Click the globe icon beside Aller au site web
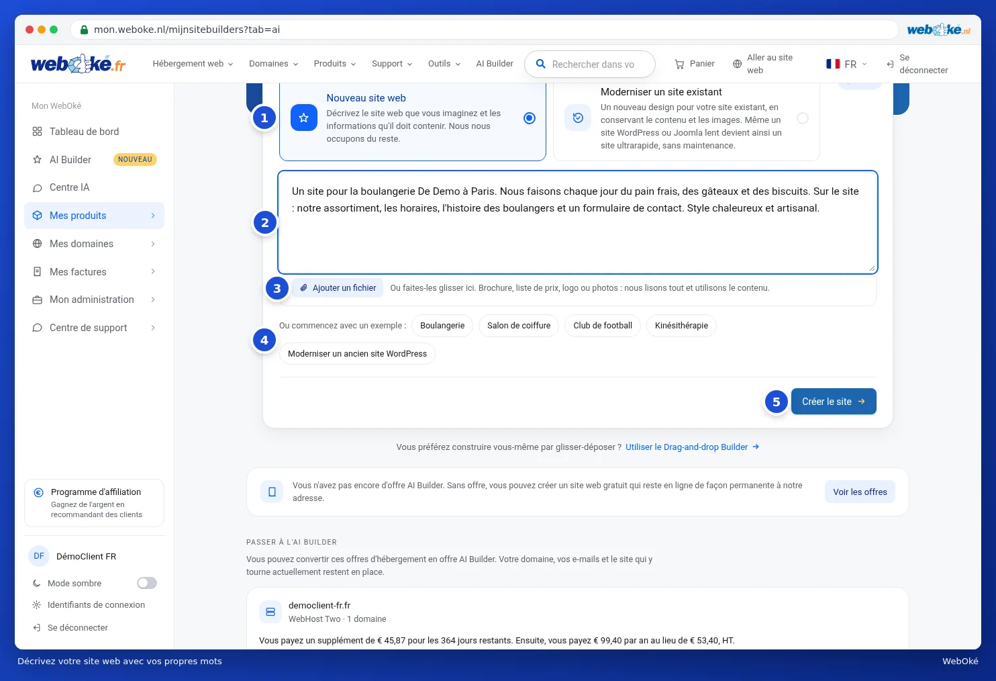This screenshot has width=996, height=681. [x=737, y=64]
